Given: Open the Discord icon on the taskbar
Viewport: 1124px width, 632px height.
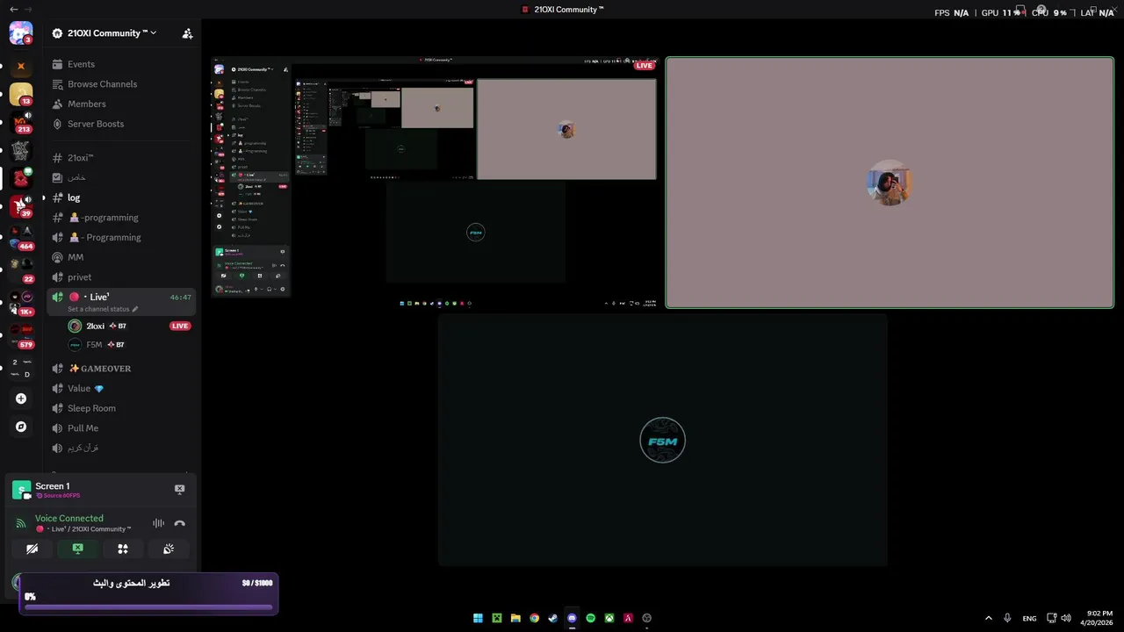Looking at the screenshot, I should point(572,618).
